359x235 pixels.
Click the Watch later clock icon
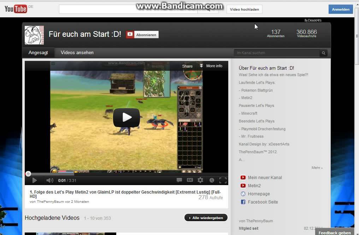point(212,180)
